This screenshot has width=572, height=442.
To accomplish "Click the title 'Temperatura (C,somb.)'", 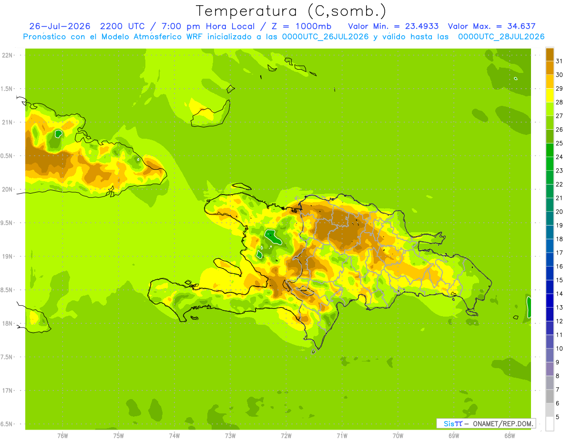I will [291, 11].
